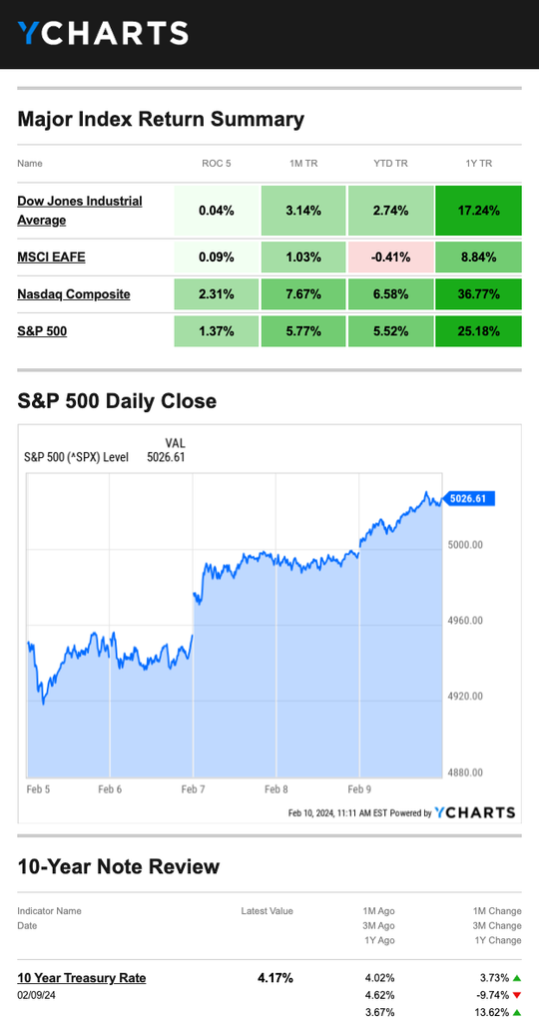Viewport: 539px width, 1030px height.
Task: Select the 1Y TR column header
Action: (x=478, y=163)
